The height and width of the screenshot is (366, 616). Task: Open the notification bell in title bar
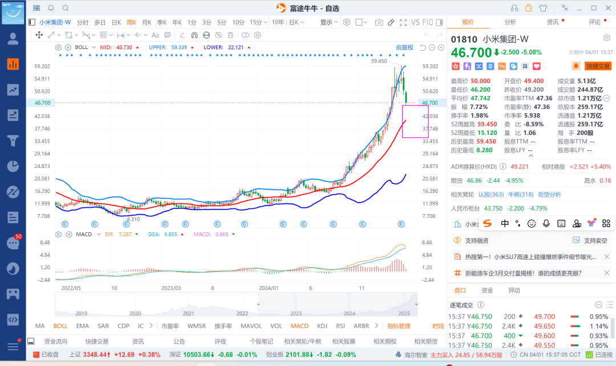[51, 8]
